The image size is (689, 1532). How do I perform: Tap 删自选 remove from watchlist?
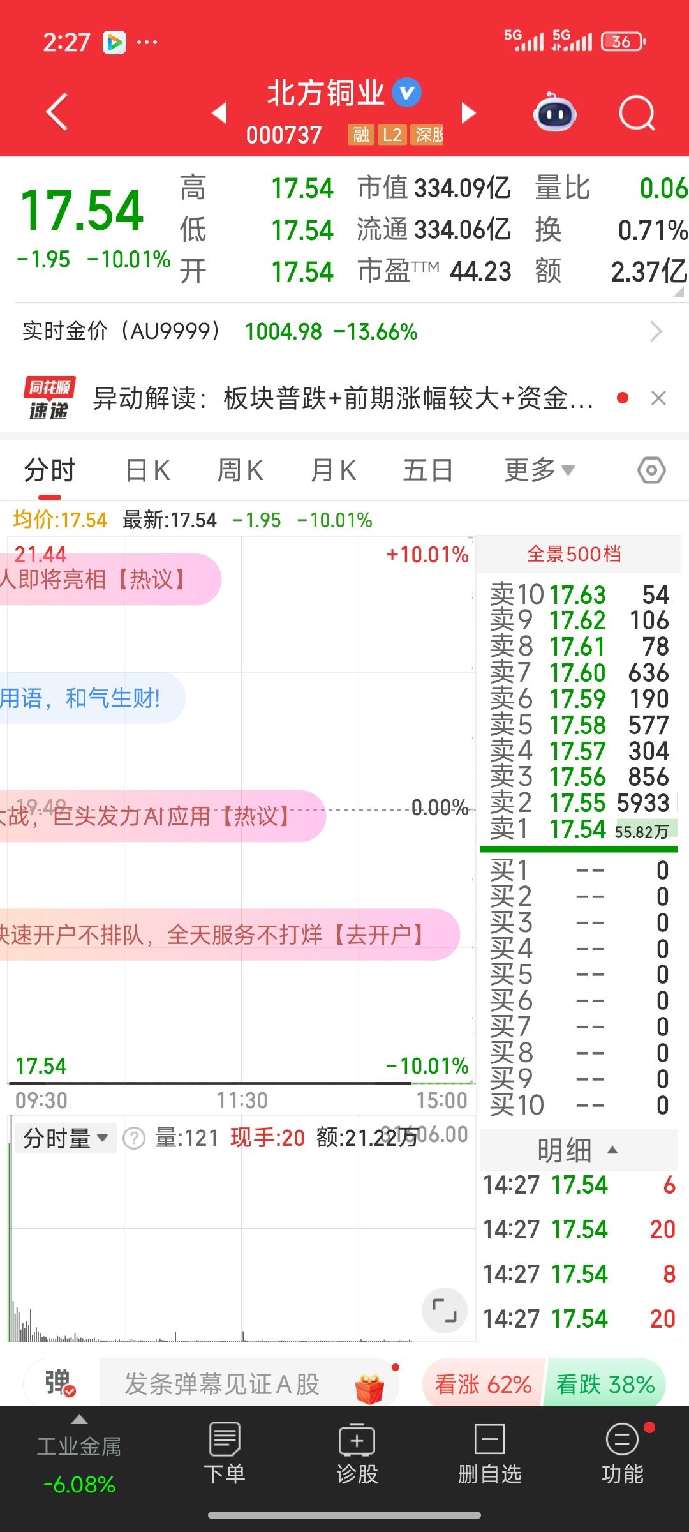(490, 1454)
